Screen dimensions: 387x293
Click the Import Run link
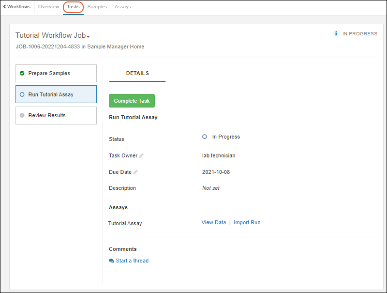tap(247, 222)
